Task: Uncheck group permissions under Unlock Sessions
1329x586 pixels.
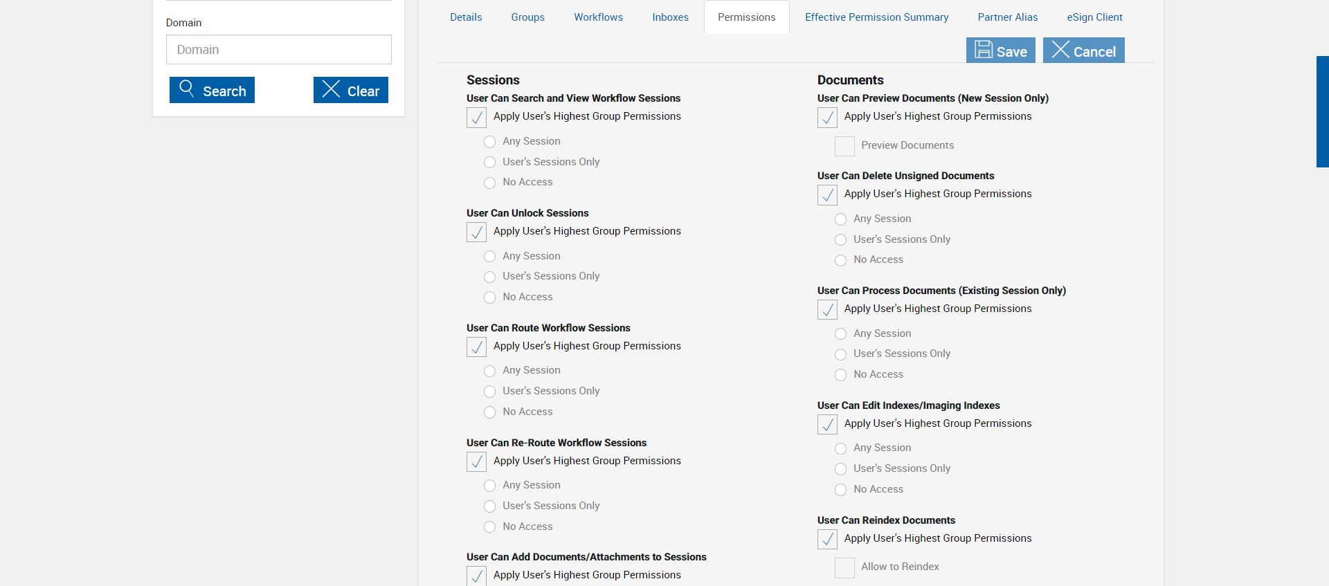Action: tap(476, 232)
